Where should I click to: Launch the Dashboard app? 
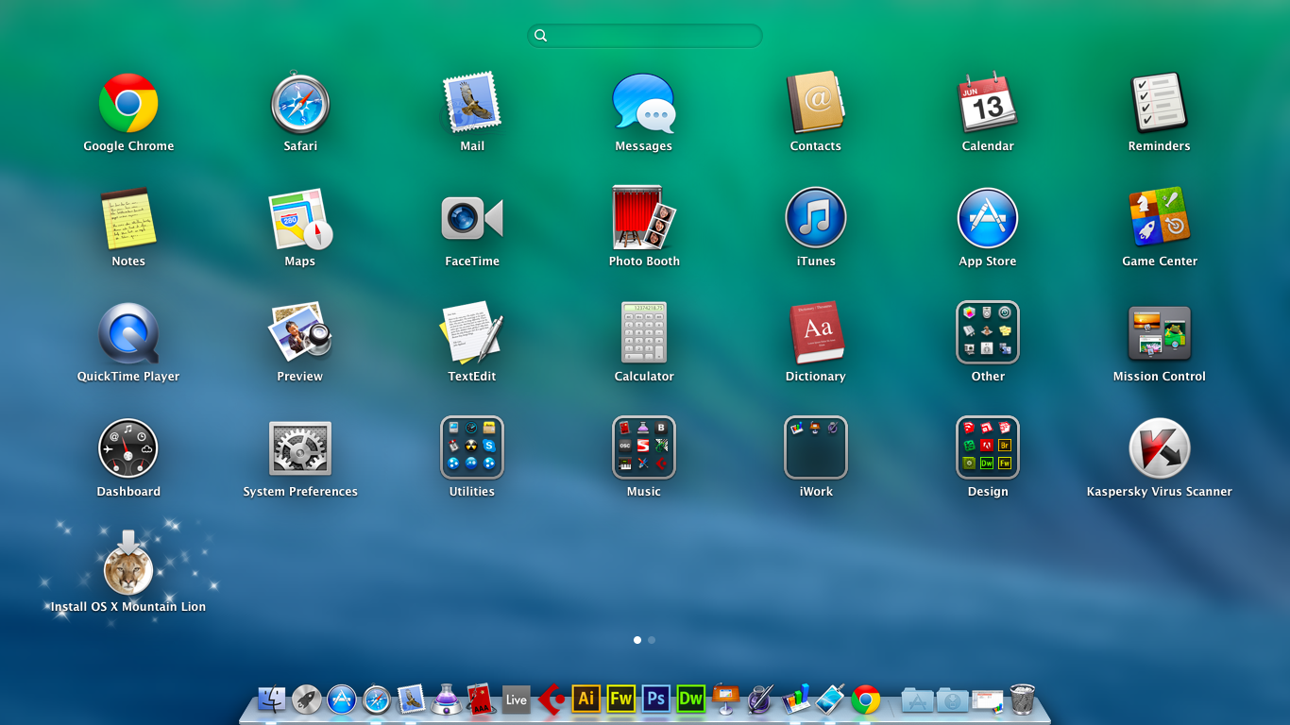(x=128, y=448)
